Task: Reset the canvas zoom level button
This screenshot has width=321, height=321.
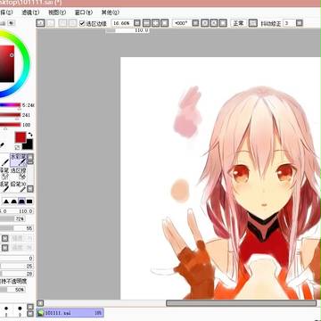Action: pyautogui.click(x=165, y=23)
